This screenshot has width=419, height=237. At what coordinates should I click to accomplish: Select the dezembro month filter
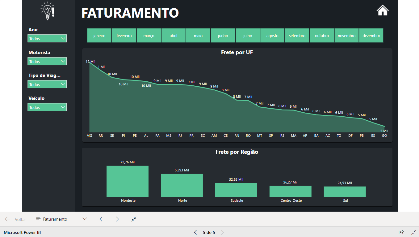click(x=371, y=36)
